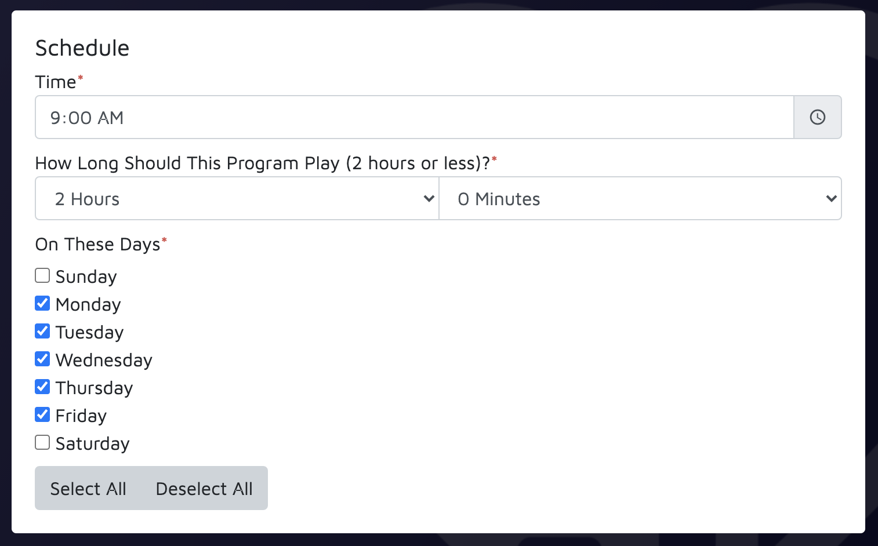Viewport: 878px width, 546px height.
Task: Focus the 9:00 AM time field
Action: [x=414, y=117]
